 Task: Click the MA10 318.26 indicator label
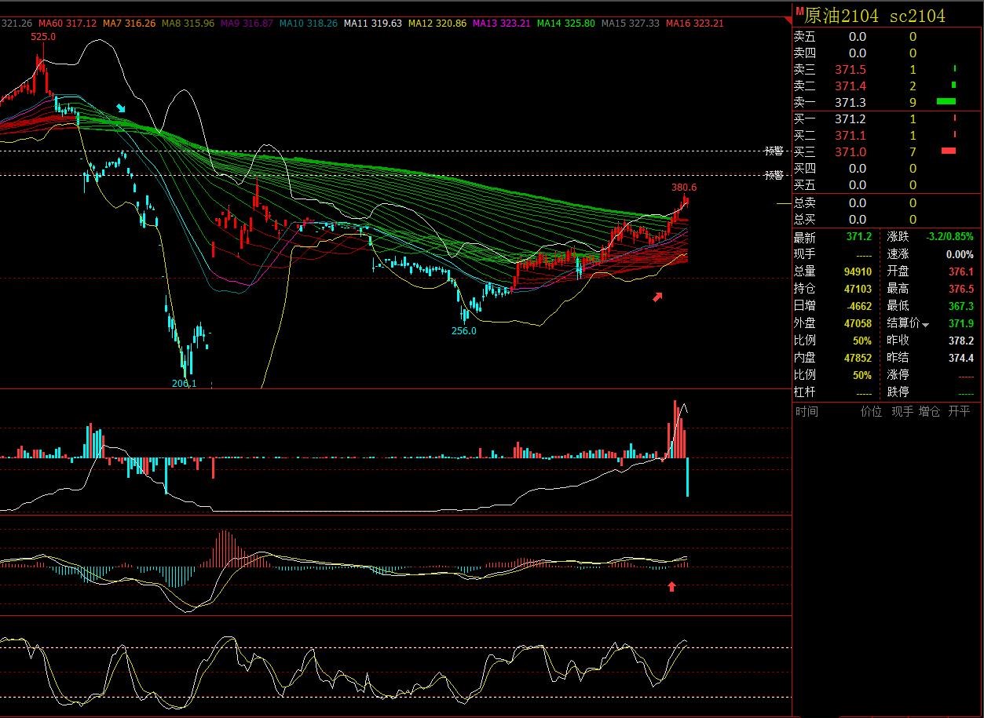(308, 24)
